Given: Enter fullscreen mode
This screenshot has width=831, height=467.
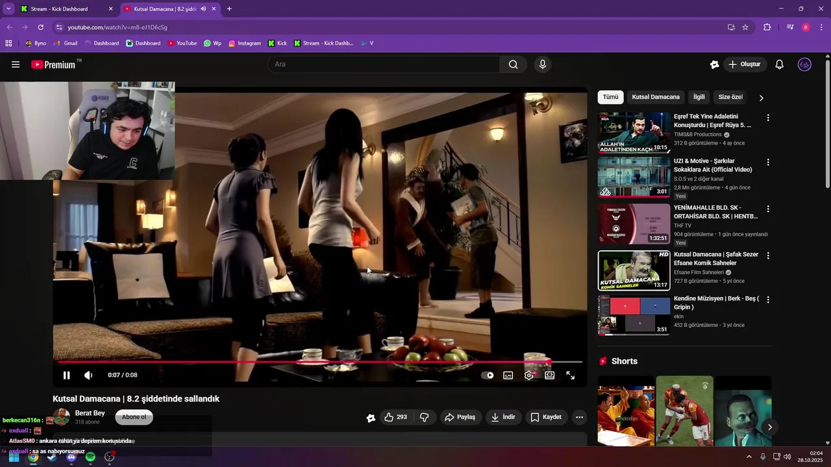Looking at the screenshot, I should click(571, 375).
